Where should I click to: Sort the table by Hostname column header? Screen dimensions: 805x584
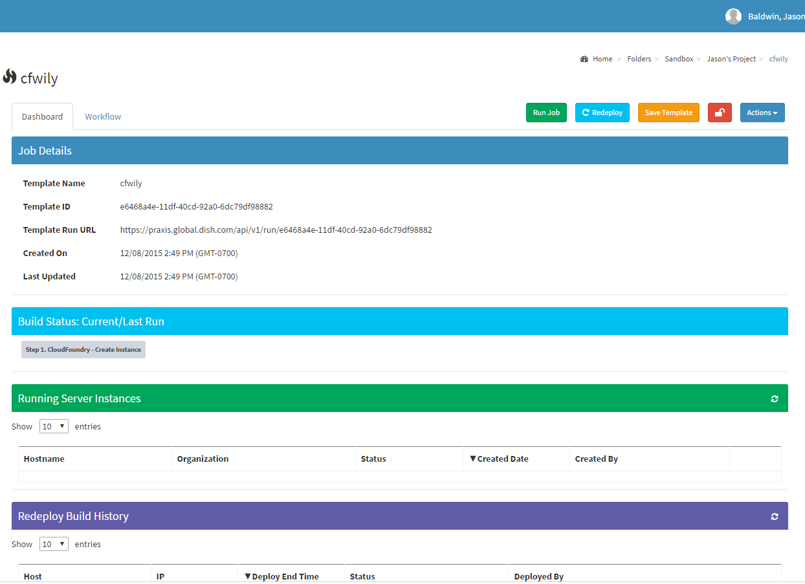tap(44, 459)
